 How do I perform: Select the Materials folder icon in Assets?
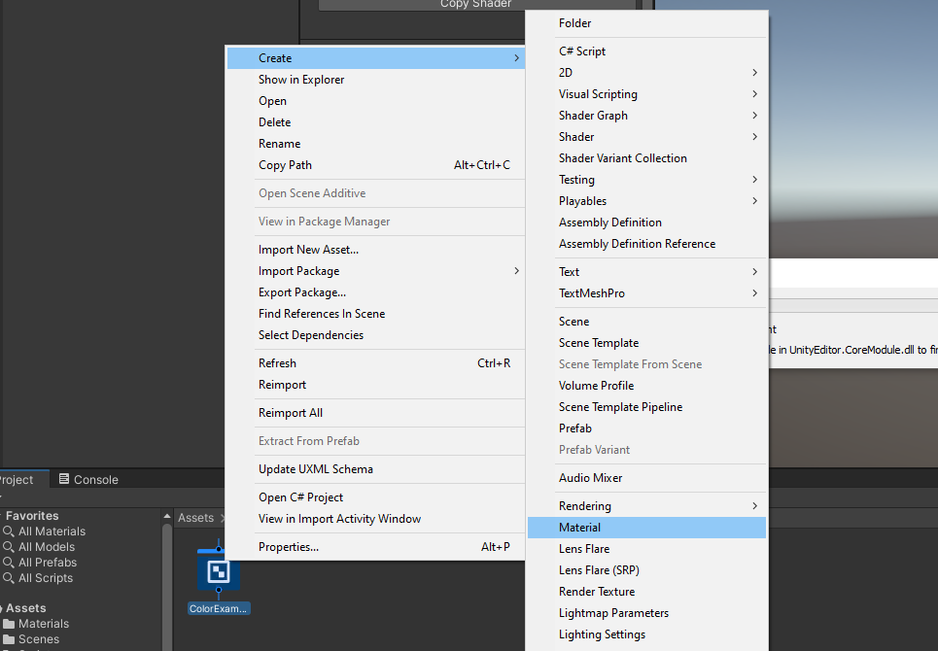point(9,624)
